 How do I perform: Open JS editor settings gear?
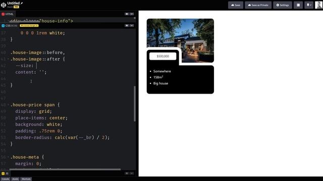127,173
